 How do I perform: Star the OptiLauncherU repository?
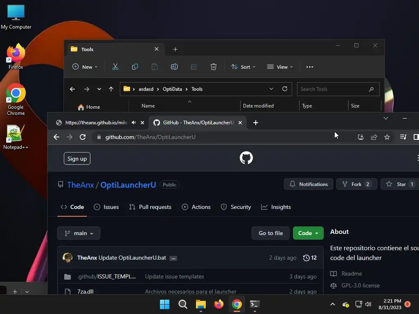(x=400, y=184)
